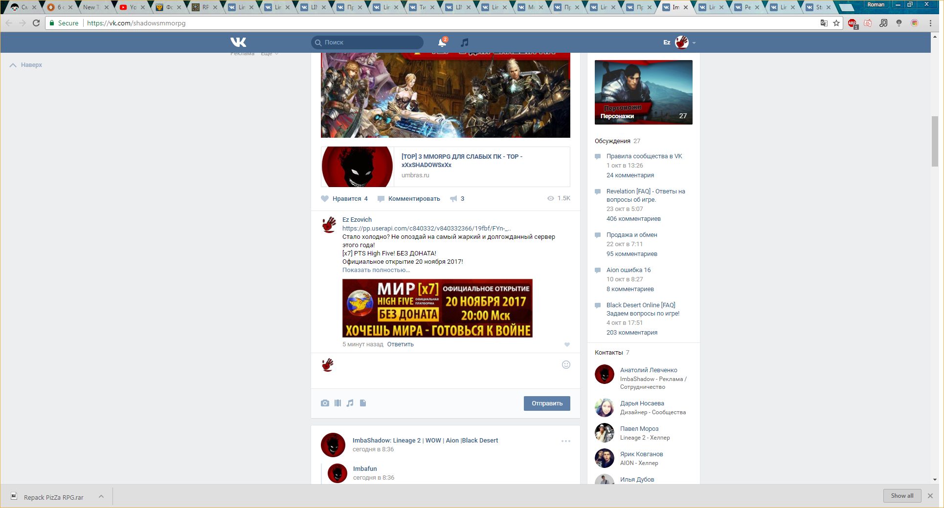944x508 pixels.
Task: Open Repack PizZa RPG.rar download
Action: click(x=53, y=497)
